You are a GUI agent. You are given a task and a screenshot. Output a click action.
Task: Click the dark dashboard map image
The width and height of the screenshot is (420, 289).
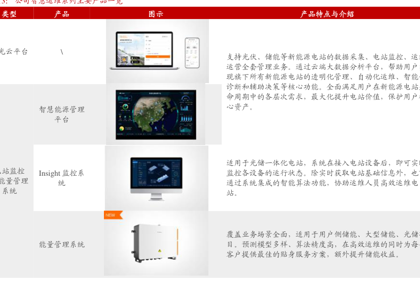coord(155,114)
